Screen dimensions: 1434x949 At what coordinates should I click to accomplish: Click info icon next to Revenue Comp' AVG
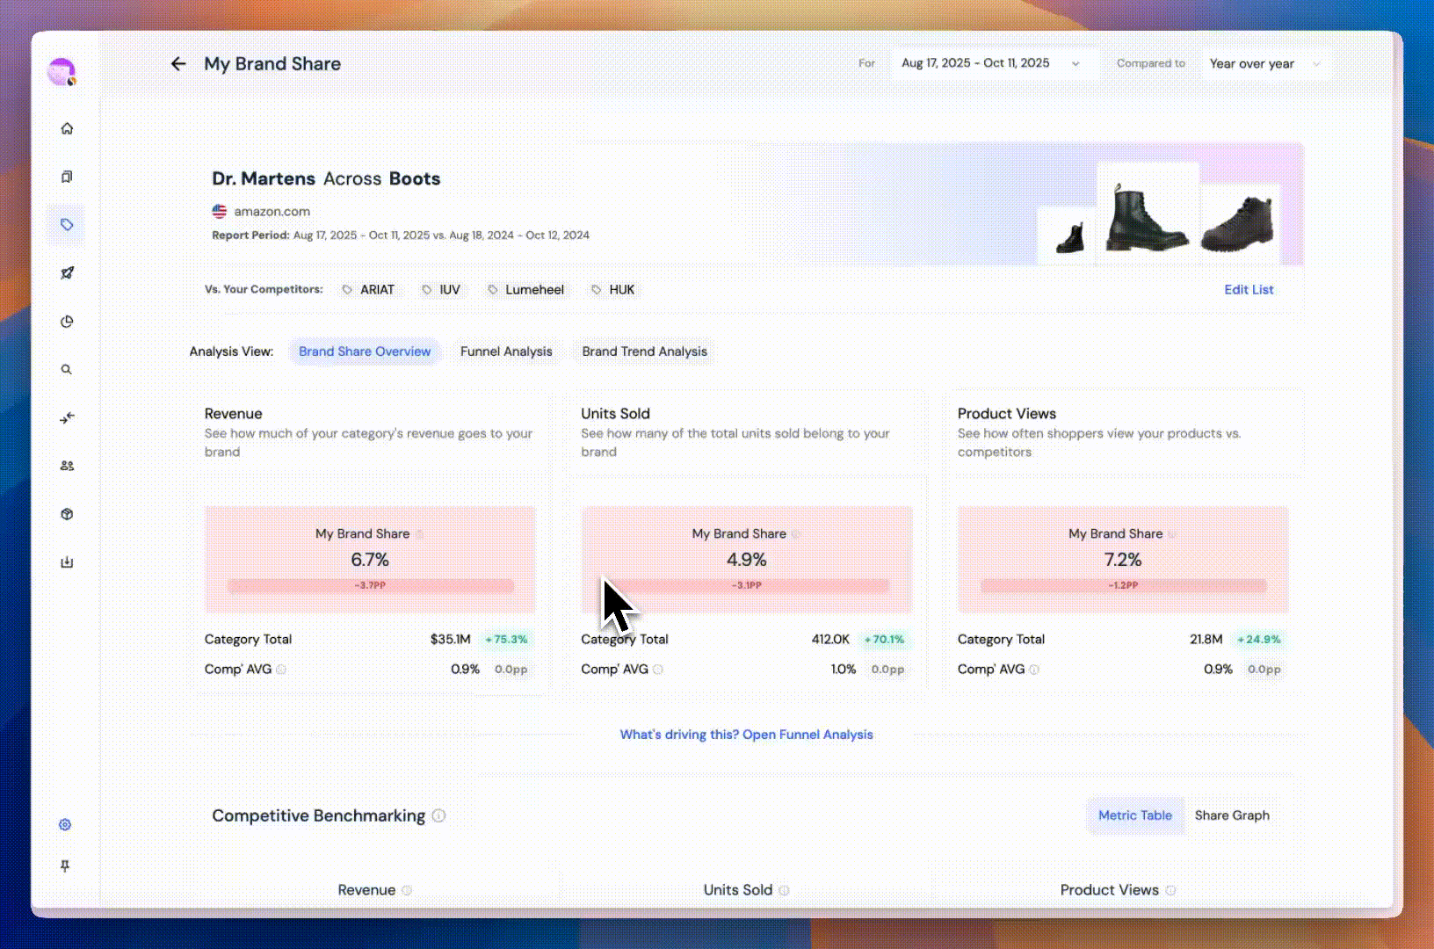pyautogui.click(x=281, y=670)
